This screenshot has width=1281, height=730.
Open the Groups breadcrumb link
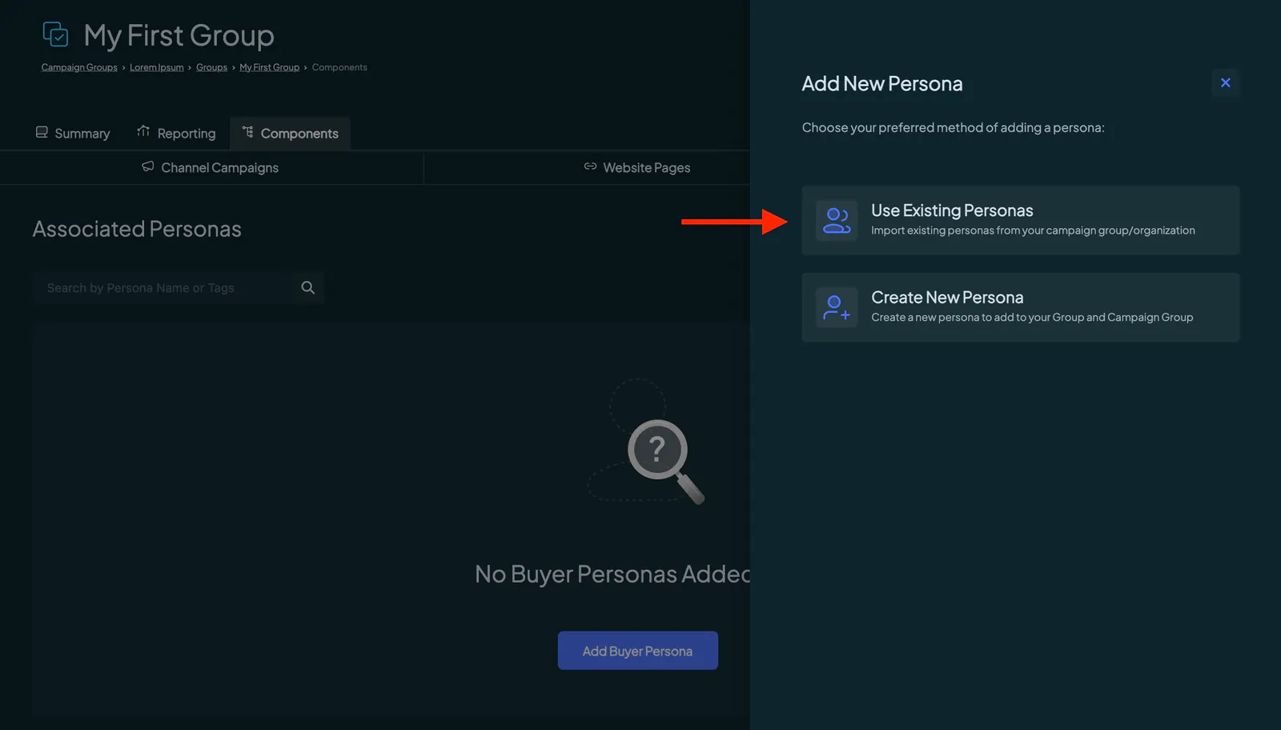(x=211, y=67)
